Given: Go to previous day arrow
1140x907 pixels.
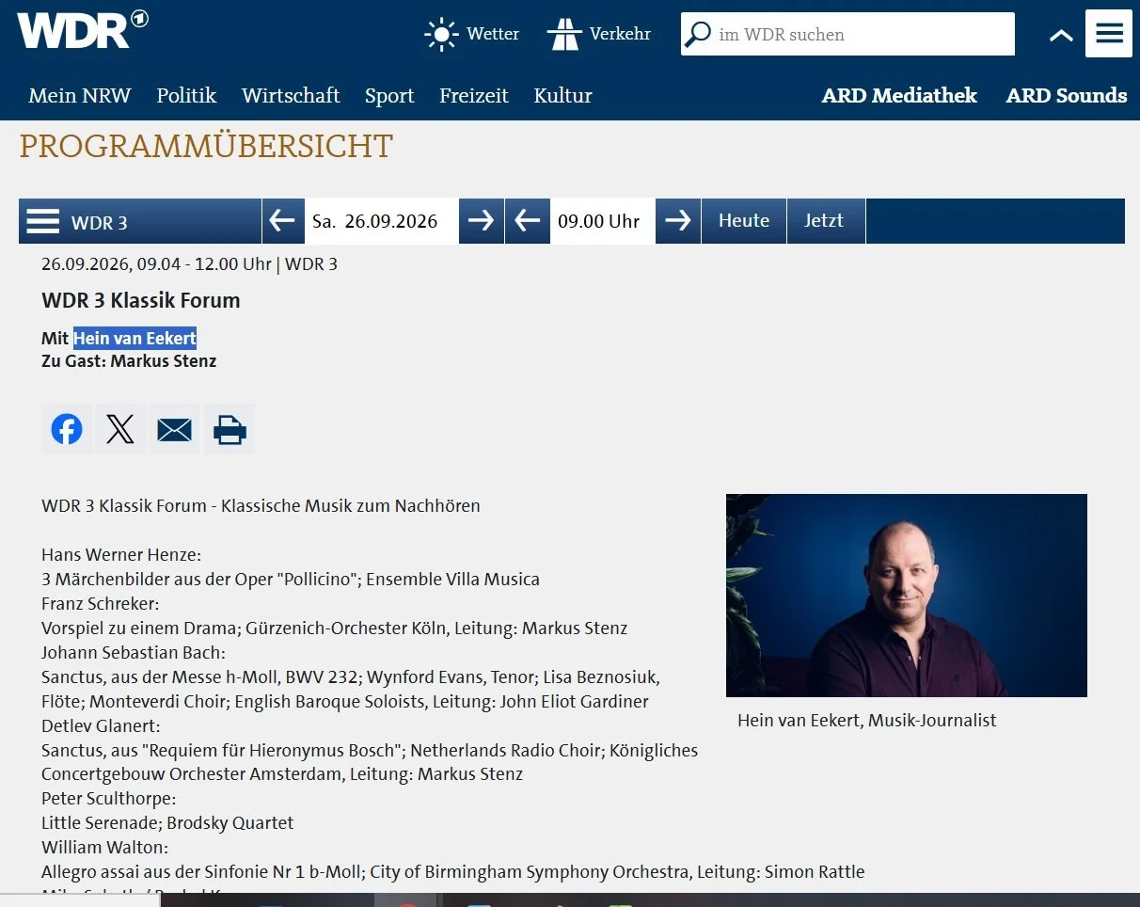Looking at the screenshot, I should (282, 221).
